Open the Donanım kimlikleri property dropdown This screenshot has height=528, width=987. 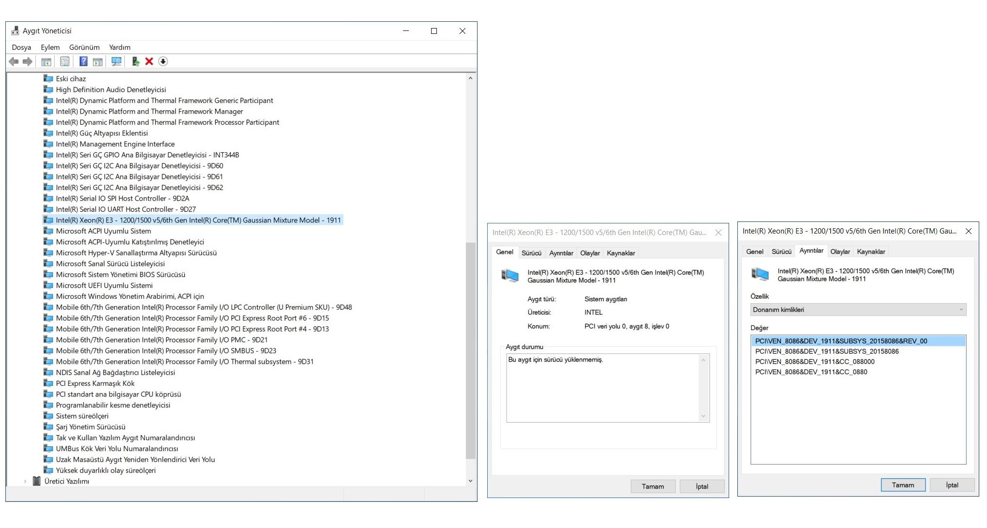(x=858, y=309)
